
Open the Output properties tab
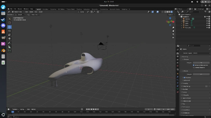(178, 57)
